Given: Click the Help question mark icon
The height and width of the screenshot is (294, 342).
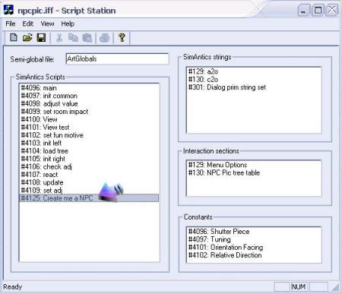Looking at the screenshot, I should click(x=122, y=38).
